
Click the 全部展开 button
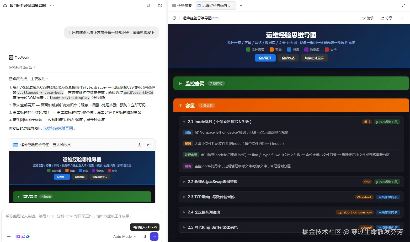(265, 58)
